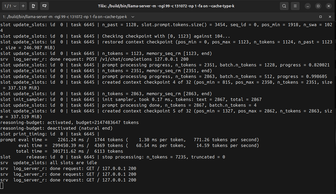Click 'prompt eval time = 2261.24 ms'
Screen dimensions: 336x194
[42, 139]
